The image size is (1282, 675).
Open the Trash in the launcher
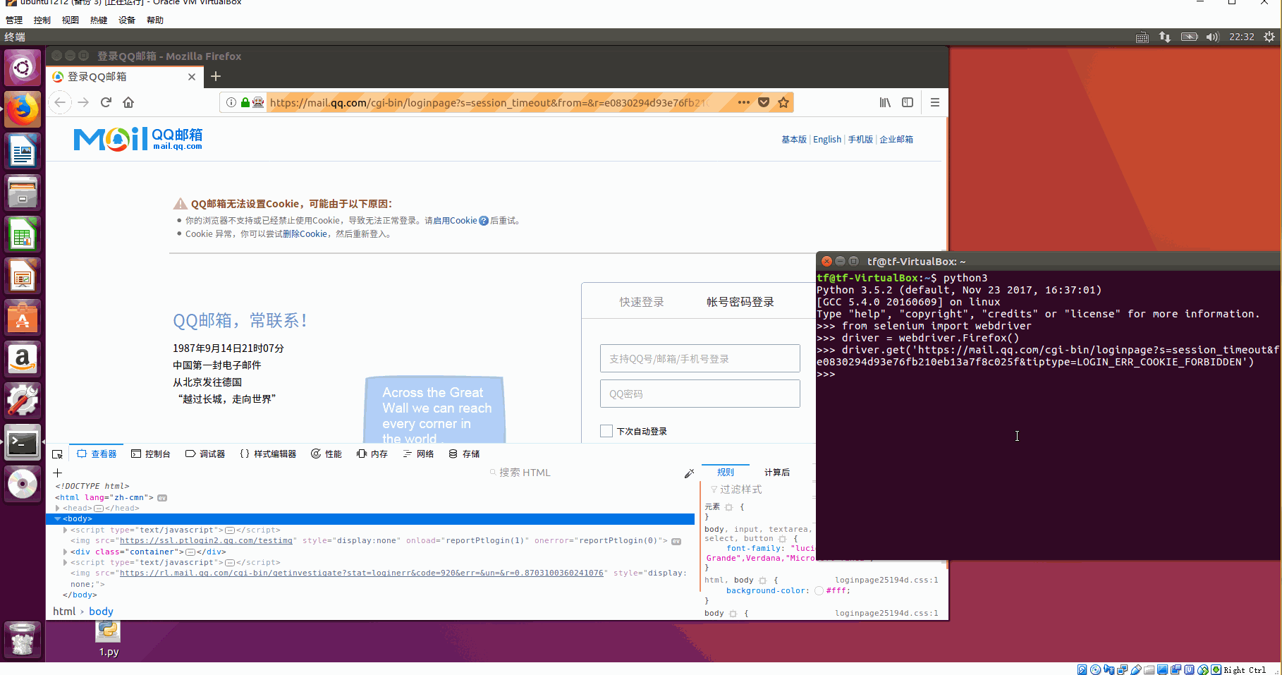coord(23,640)
